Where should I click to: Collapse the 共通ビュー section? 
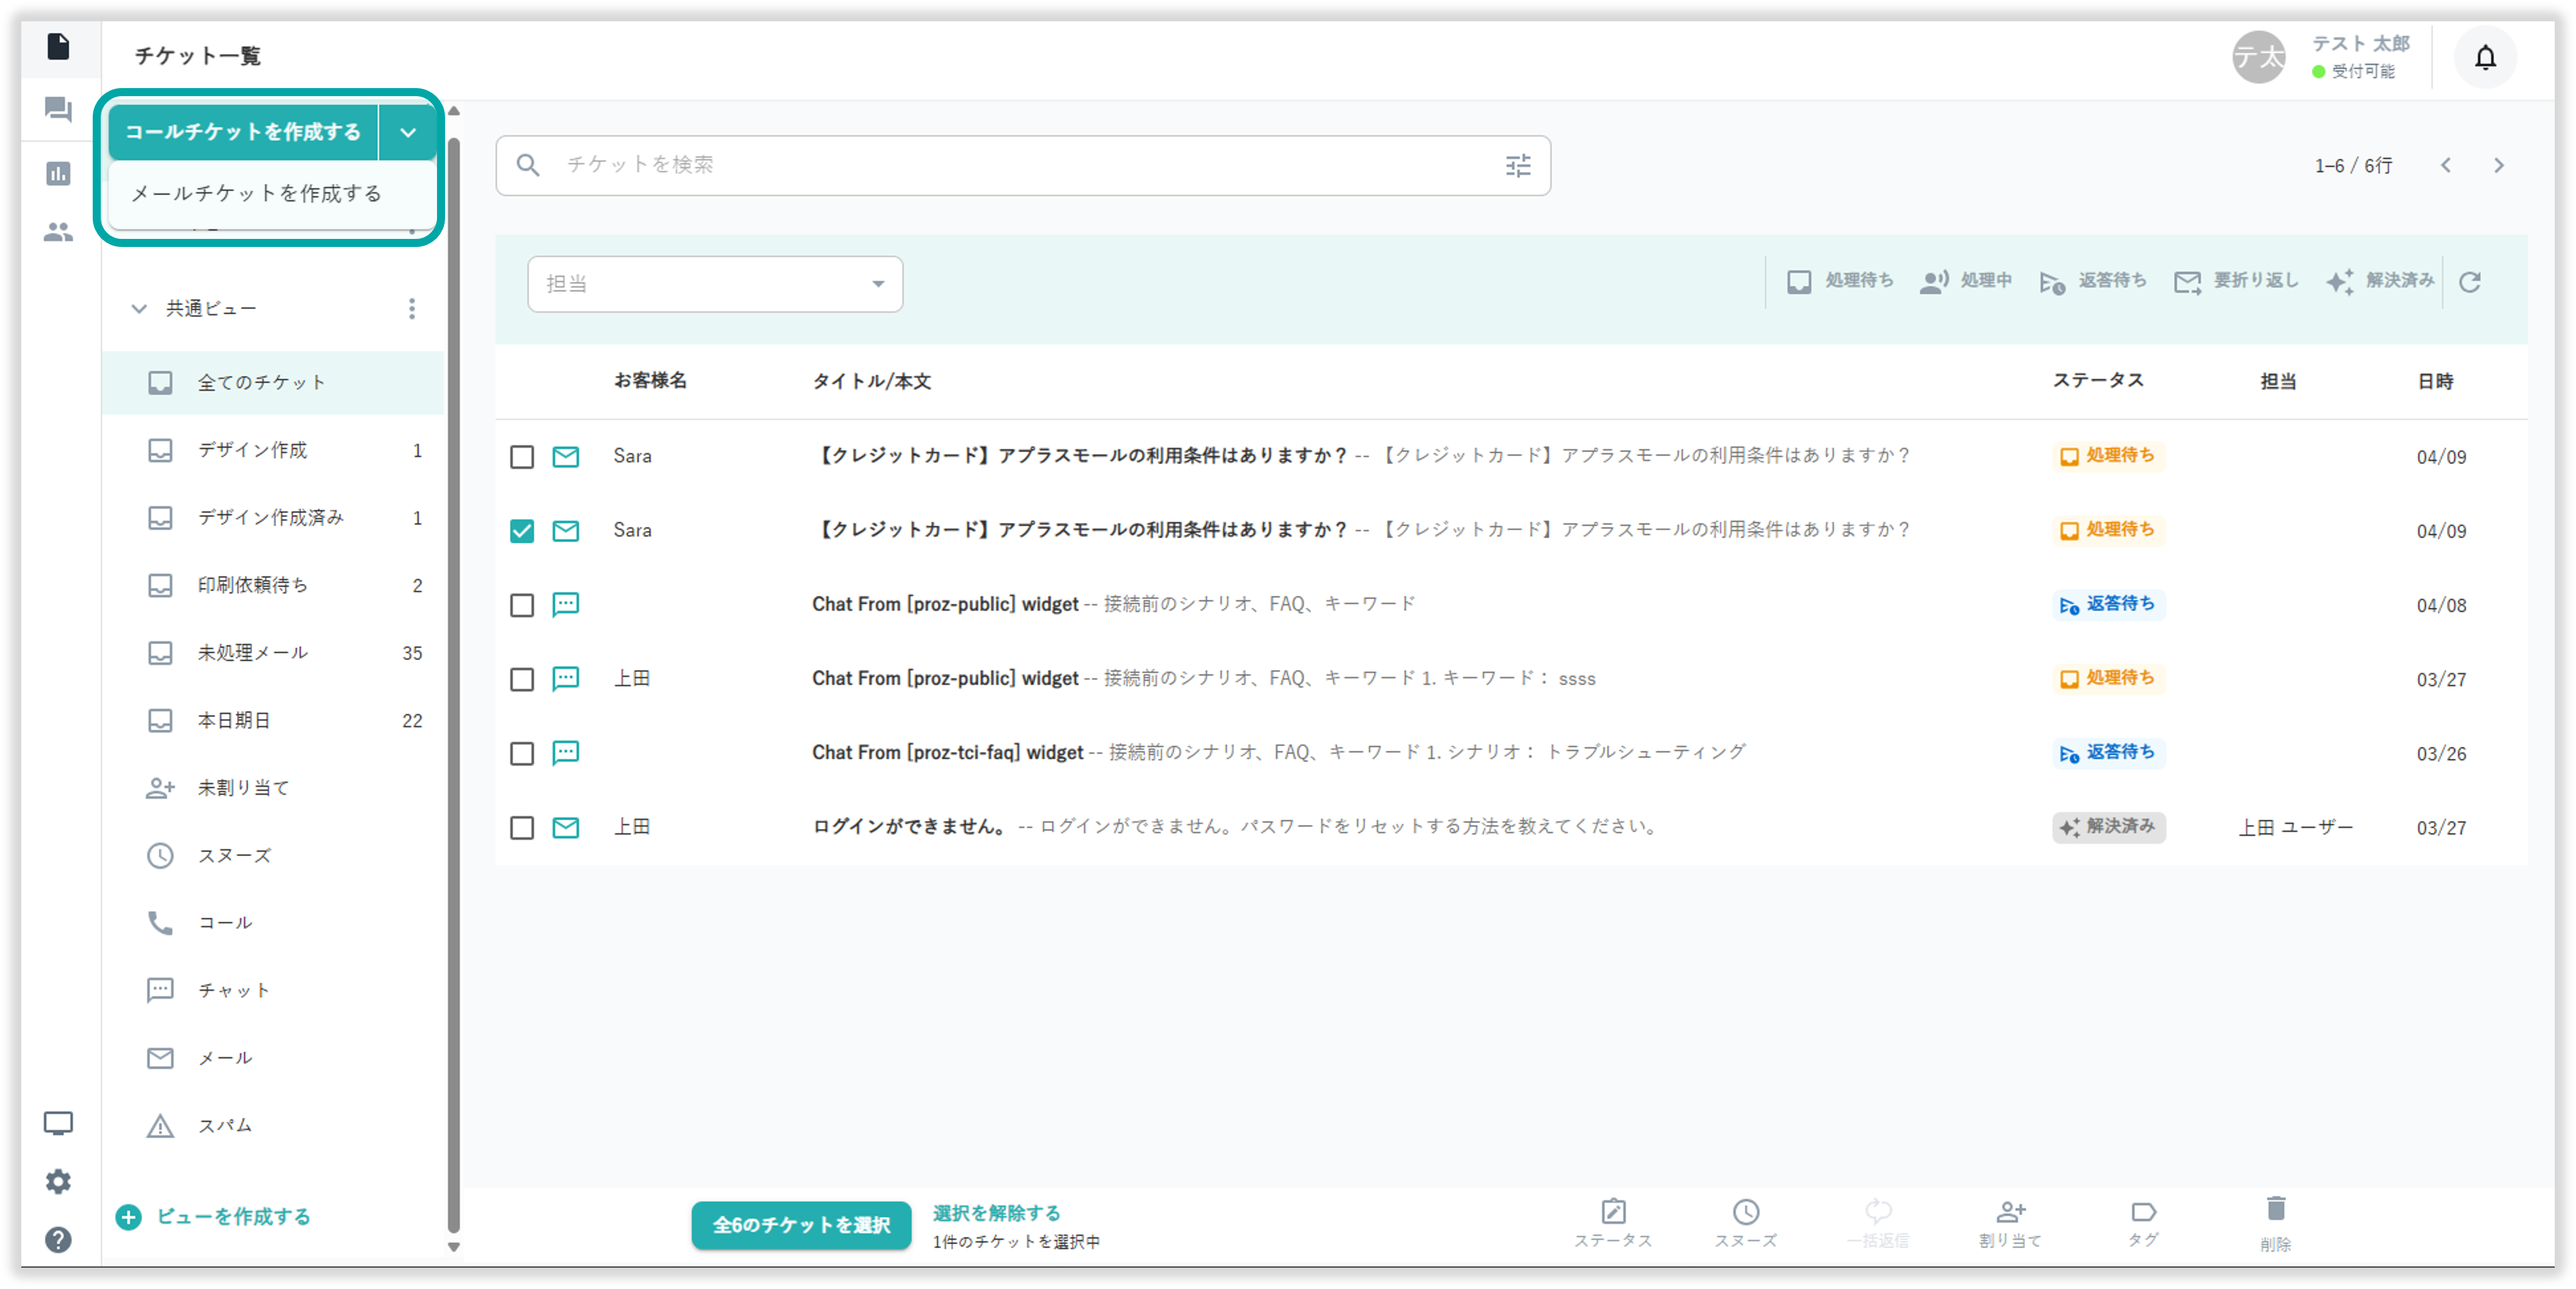click(139, 309)
